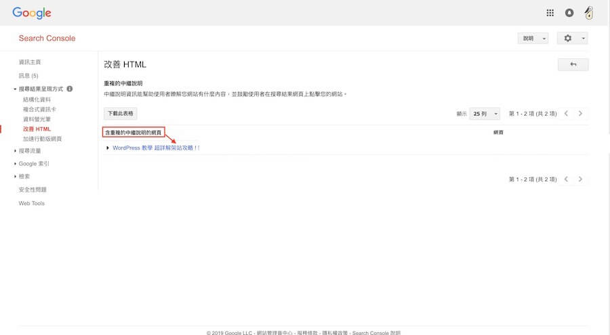610x335 pixels.
Task: Open the account profile avatar
Action: pos(588,12)
